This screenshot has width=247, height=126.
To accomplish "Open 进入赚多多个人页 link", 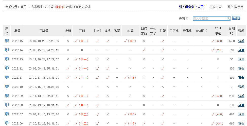I will (191, 7).
